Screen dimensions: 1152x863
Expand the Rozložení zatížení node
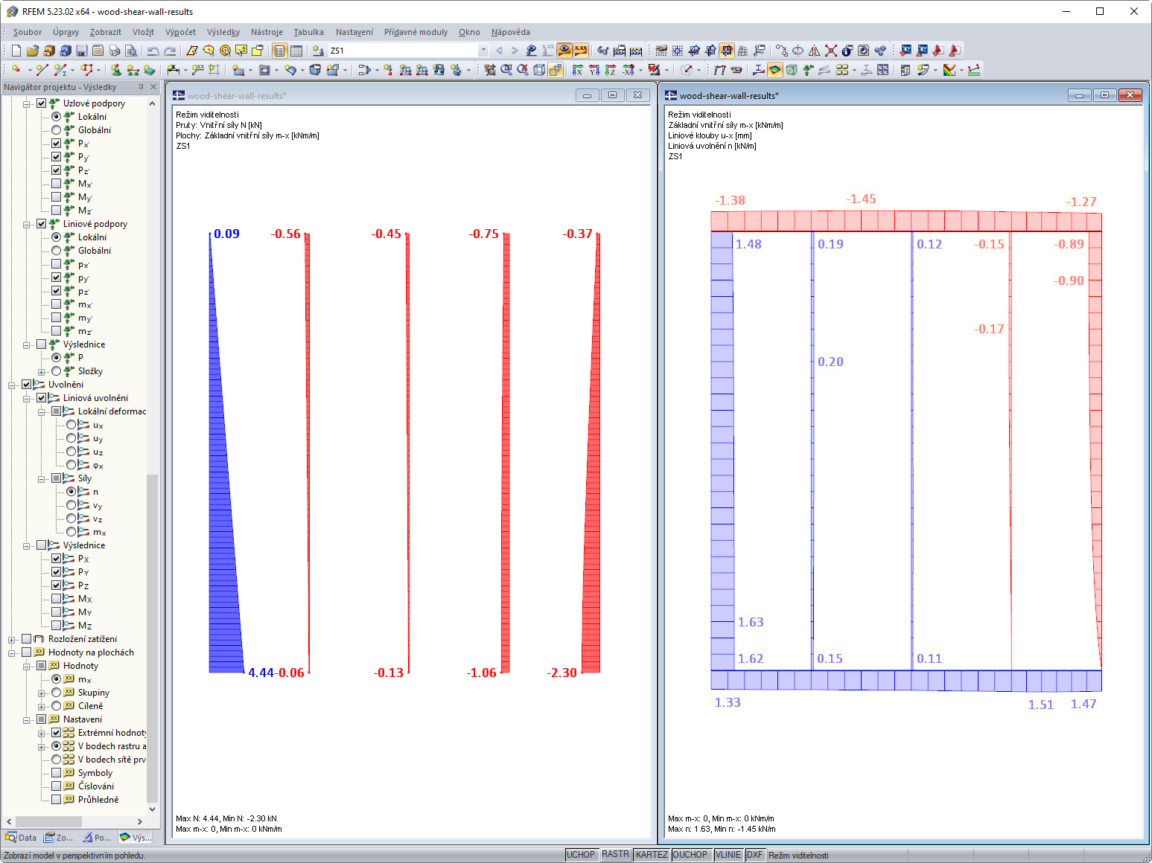click(12, 639)
